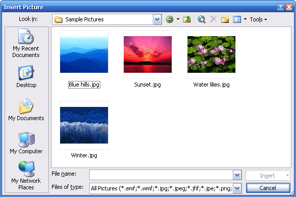The image size is (296, 197).
Task: Go up one folder level
Action: point(186,19)
